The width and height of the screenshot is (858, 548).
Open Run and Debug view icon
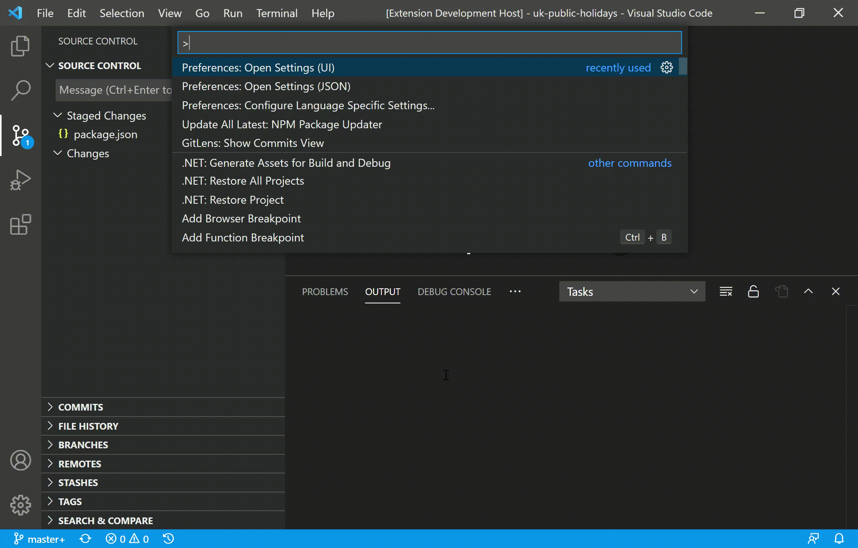click(x=20, y=180)
